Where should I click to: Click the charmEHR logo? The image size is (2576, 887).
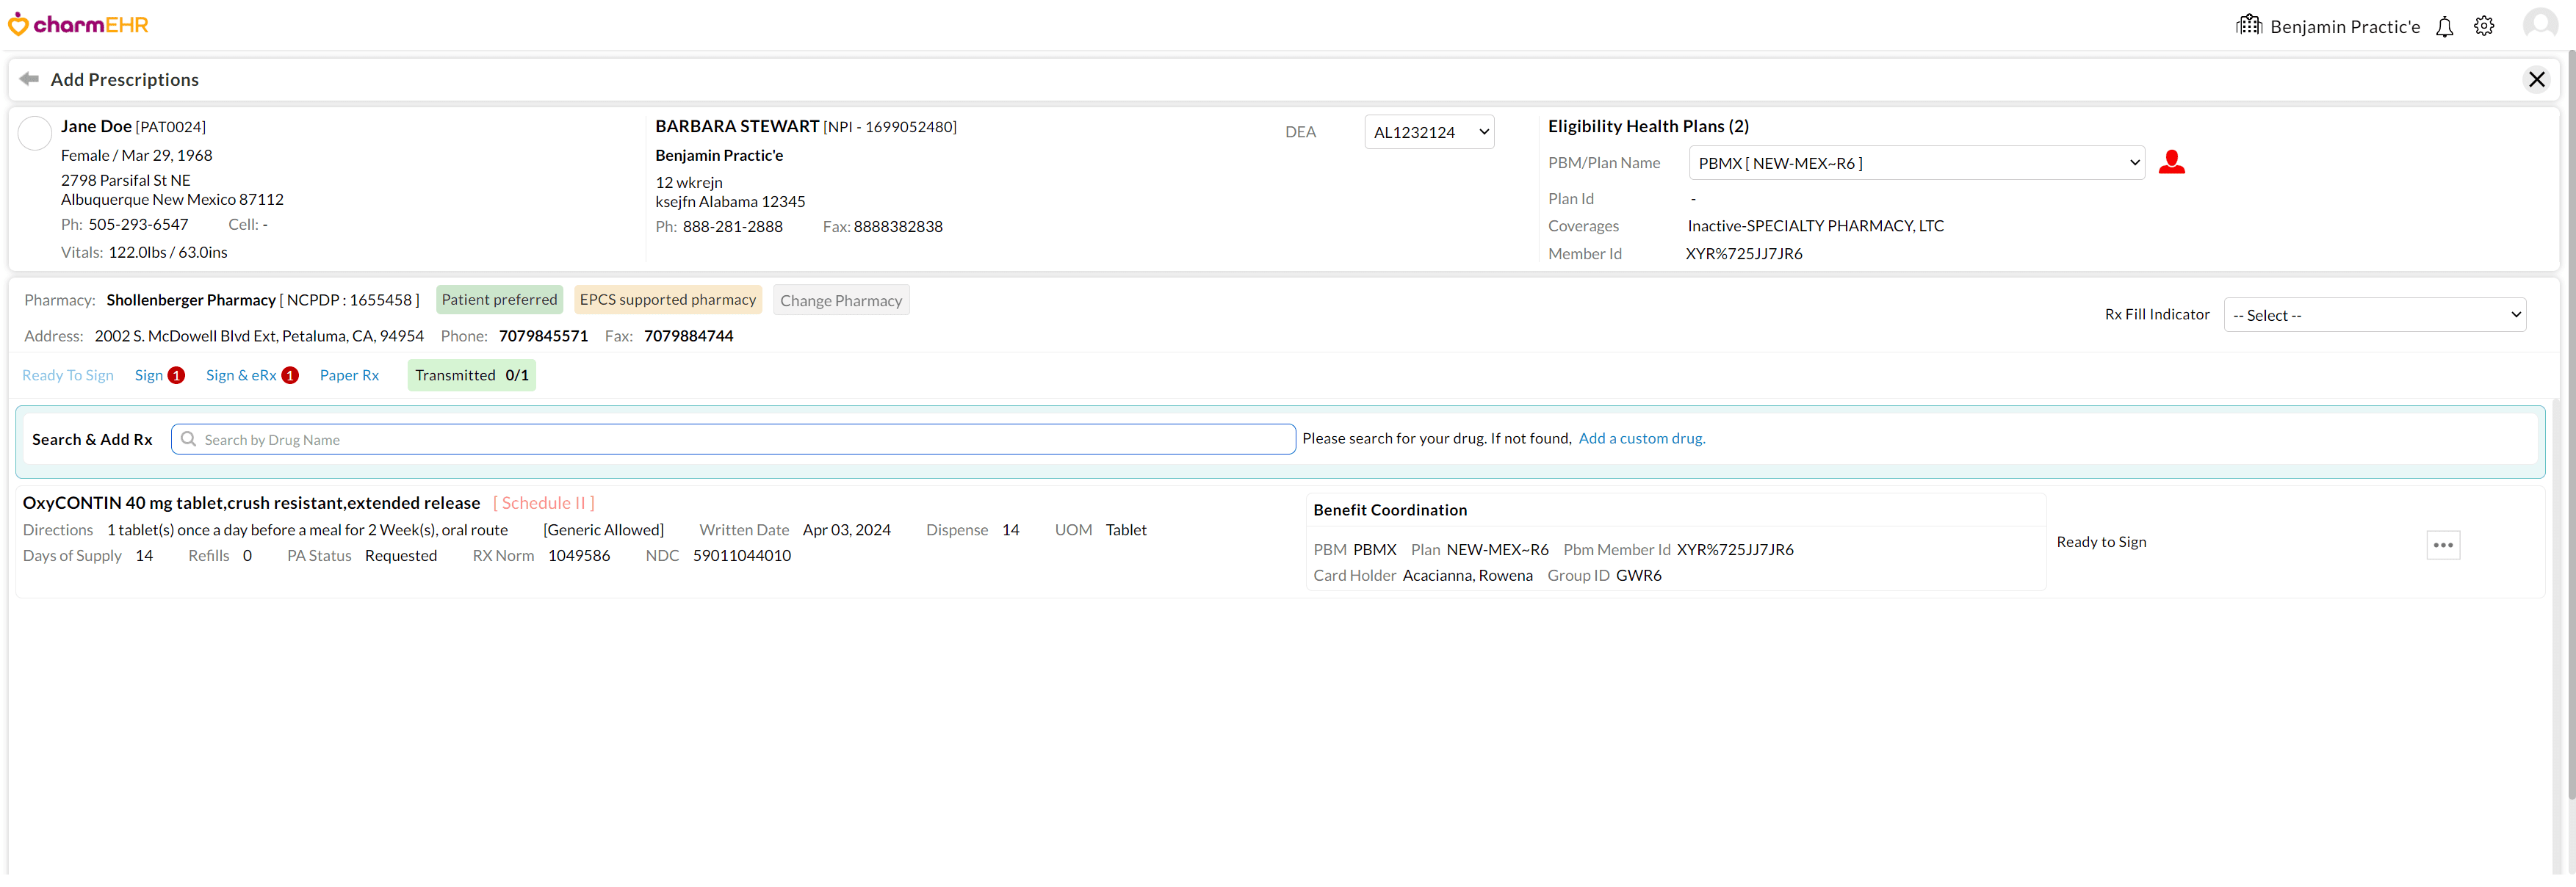tap(78, 24)
